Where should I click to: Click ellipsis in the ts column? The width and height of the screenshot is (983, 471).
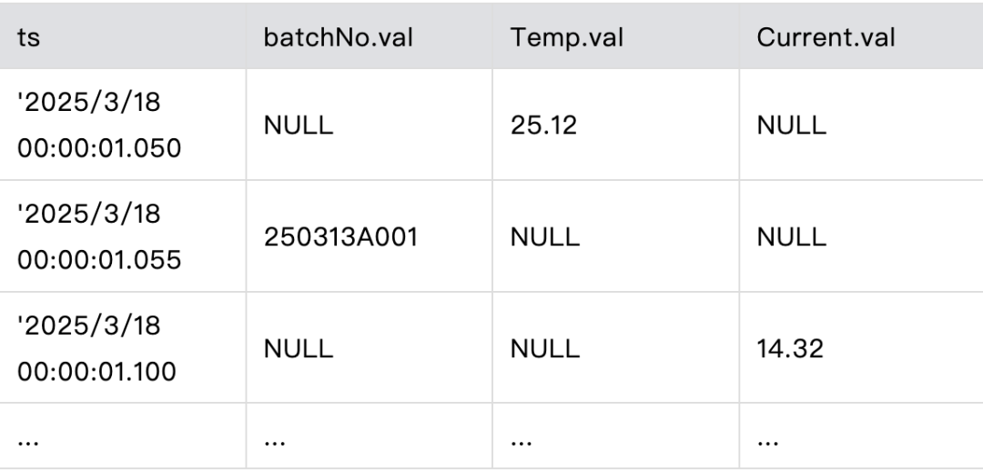pos(28,441)
